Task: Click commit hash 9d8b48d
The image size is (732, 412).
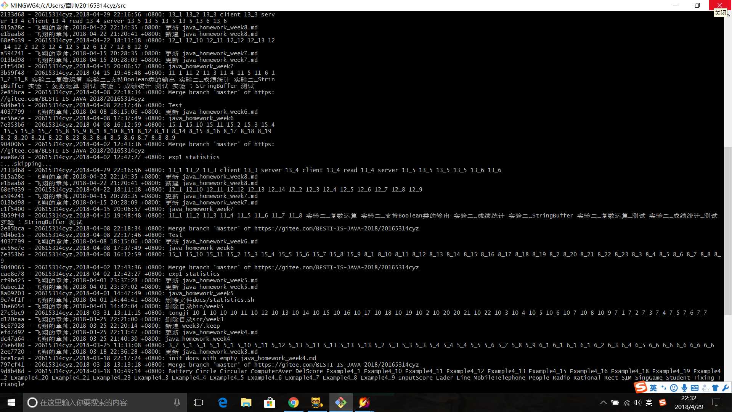Action: (12, 371)
